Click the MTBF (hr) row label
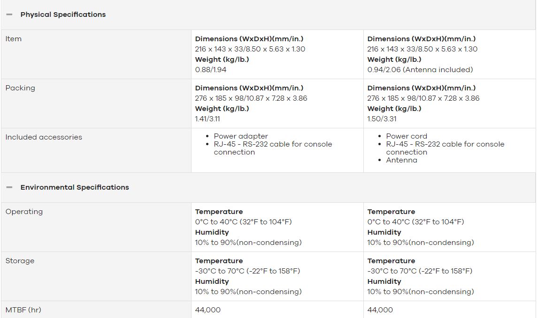 tap(23, 310)
